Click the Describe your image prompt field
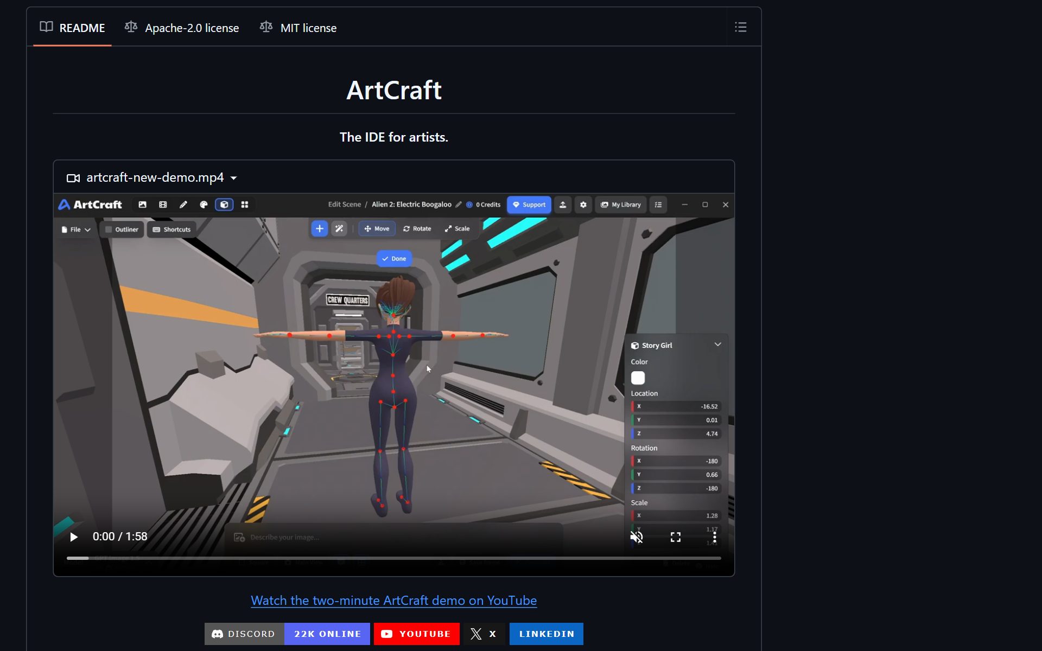This screenshot has height=651, width=1042. click(x=394, y=537)
